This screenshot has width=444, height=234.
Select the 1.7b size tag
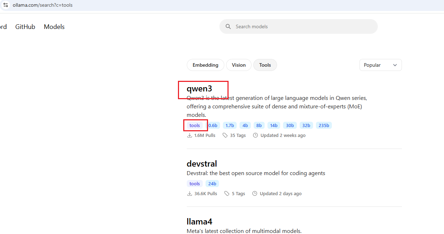point(230,125)
